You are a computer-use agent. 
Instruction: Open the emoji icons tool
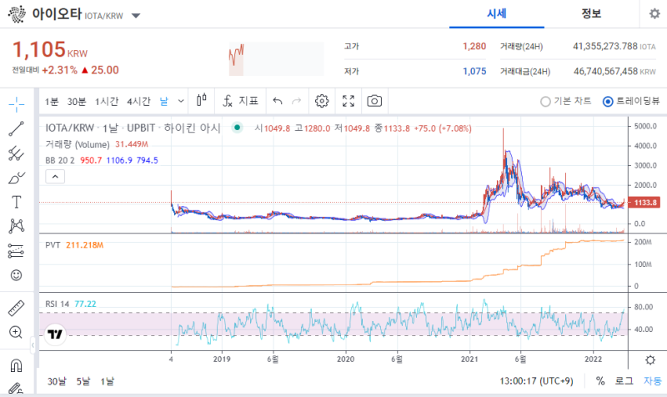(17, 275)
